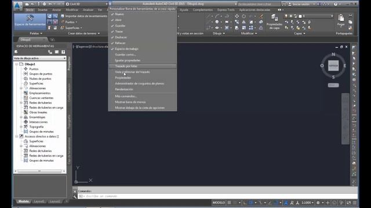Expand the Ensamblajes tree node
Image resolution: width=371 pixels, height=208 pixels.
point(21,117)
